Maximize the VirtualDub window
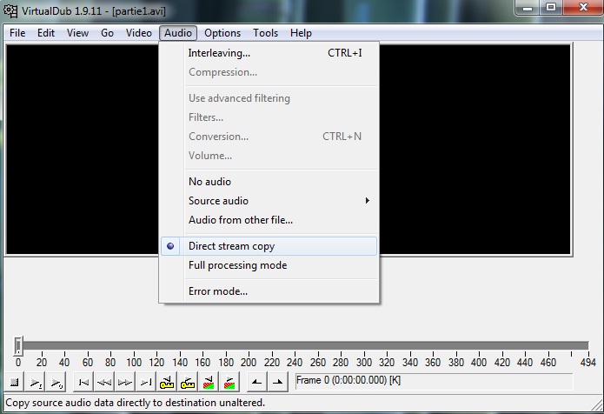The image size is (604, 414). 551,7
